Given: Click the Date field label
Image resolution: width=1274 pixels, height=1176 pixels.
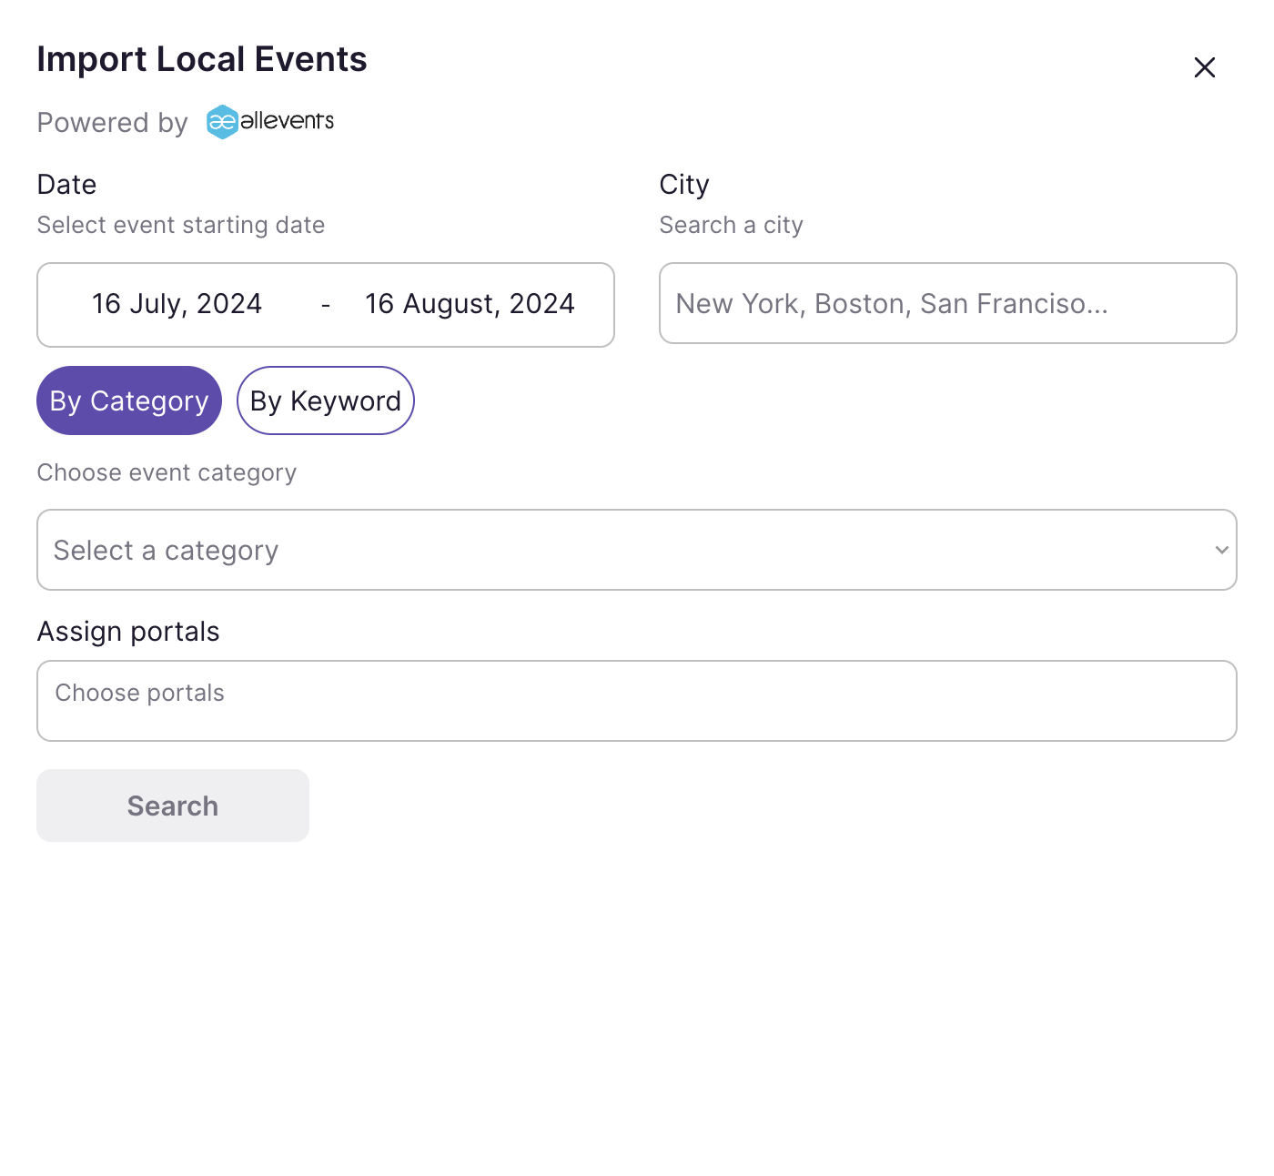Looking at the screenshot, I should pos(66,185).
